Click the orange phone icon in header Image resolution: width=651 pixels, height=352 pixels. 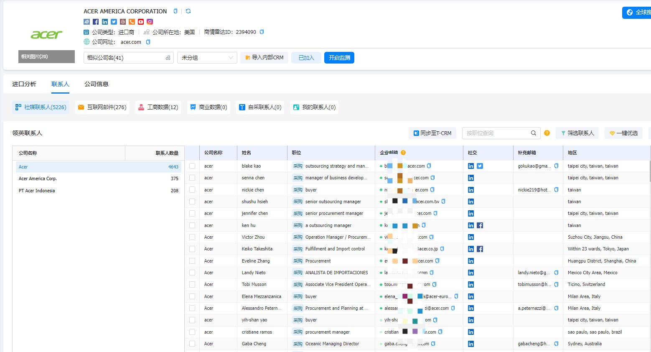pyautogui.click(x=132, y=22)
